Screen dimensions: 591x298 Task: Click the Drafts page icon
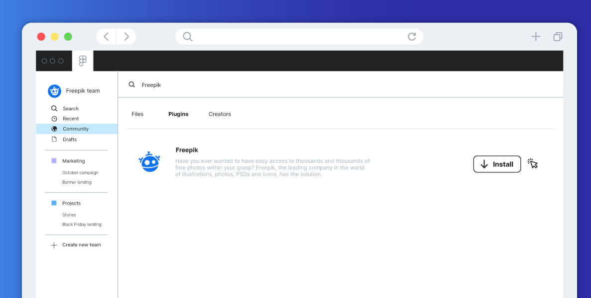[x=54, y=139]
